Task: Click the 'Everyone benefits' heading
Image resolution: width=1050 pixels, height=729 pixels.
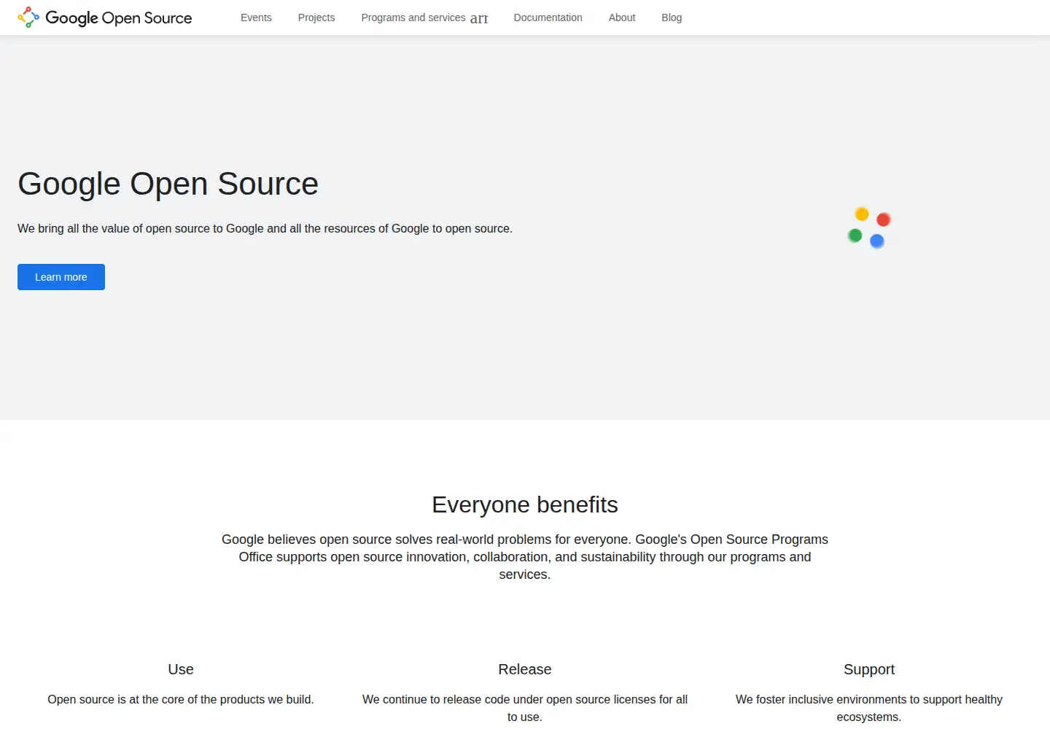Action: point(525,504)
